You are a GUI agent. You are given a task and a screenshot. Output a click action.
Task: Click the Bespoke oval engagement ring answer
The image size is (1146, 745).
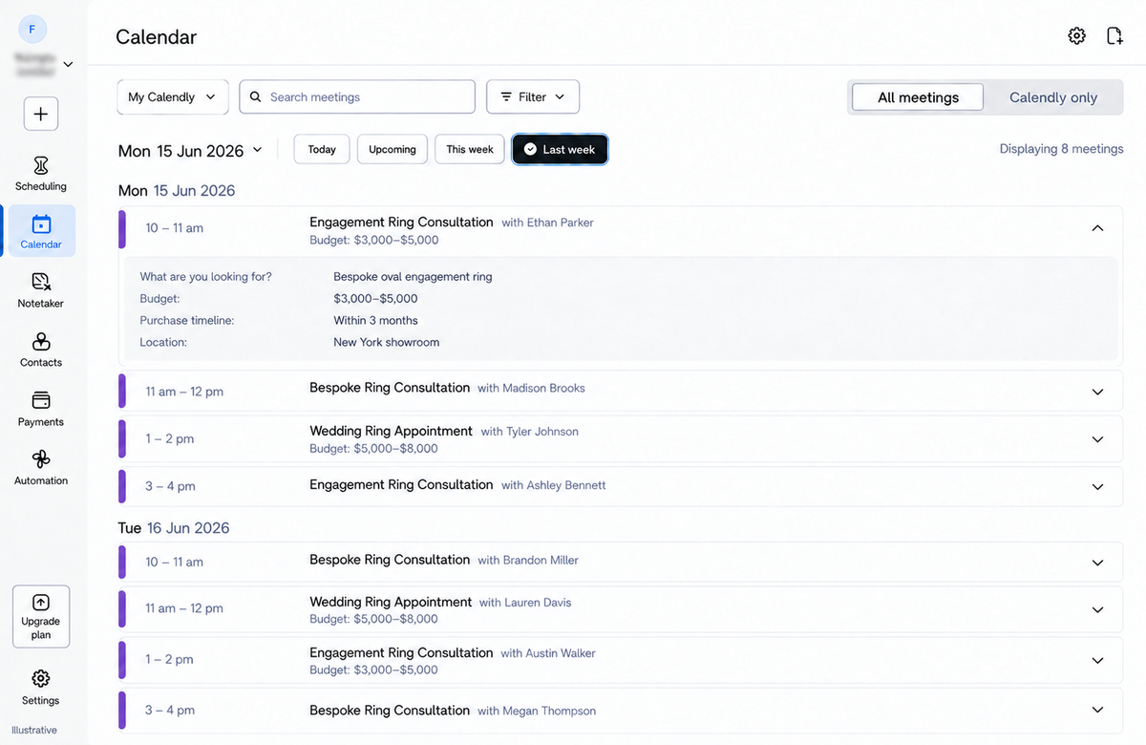[413, 277]
